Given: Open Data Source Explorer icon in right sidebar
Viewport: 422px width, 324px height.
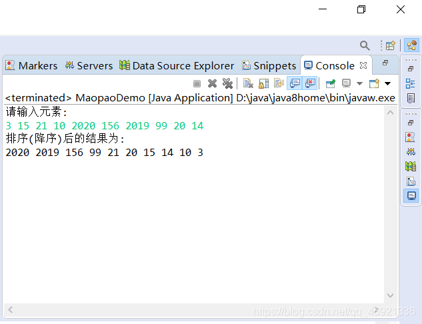Looking at the screenshot, I should [x=411, y=166].
